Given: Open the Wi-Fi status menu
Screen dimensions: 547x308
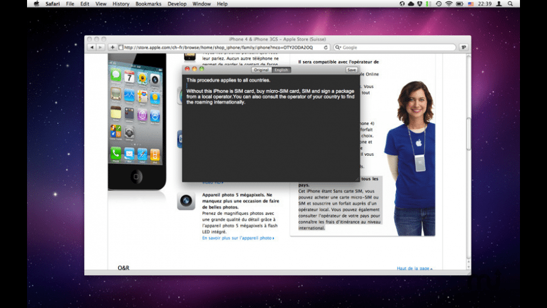Looking at the screenshot, I should tap(449, 4).
